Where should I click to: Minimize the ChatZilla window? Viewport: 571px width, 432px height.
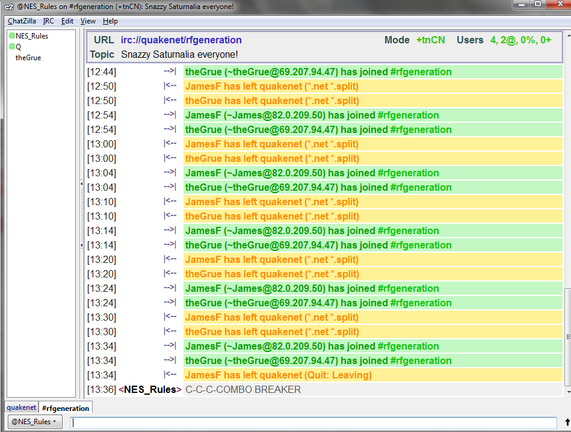522,4
